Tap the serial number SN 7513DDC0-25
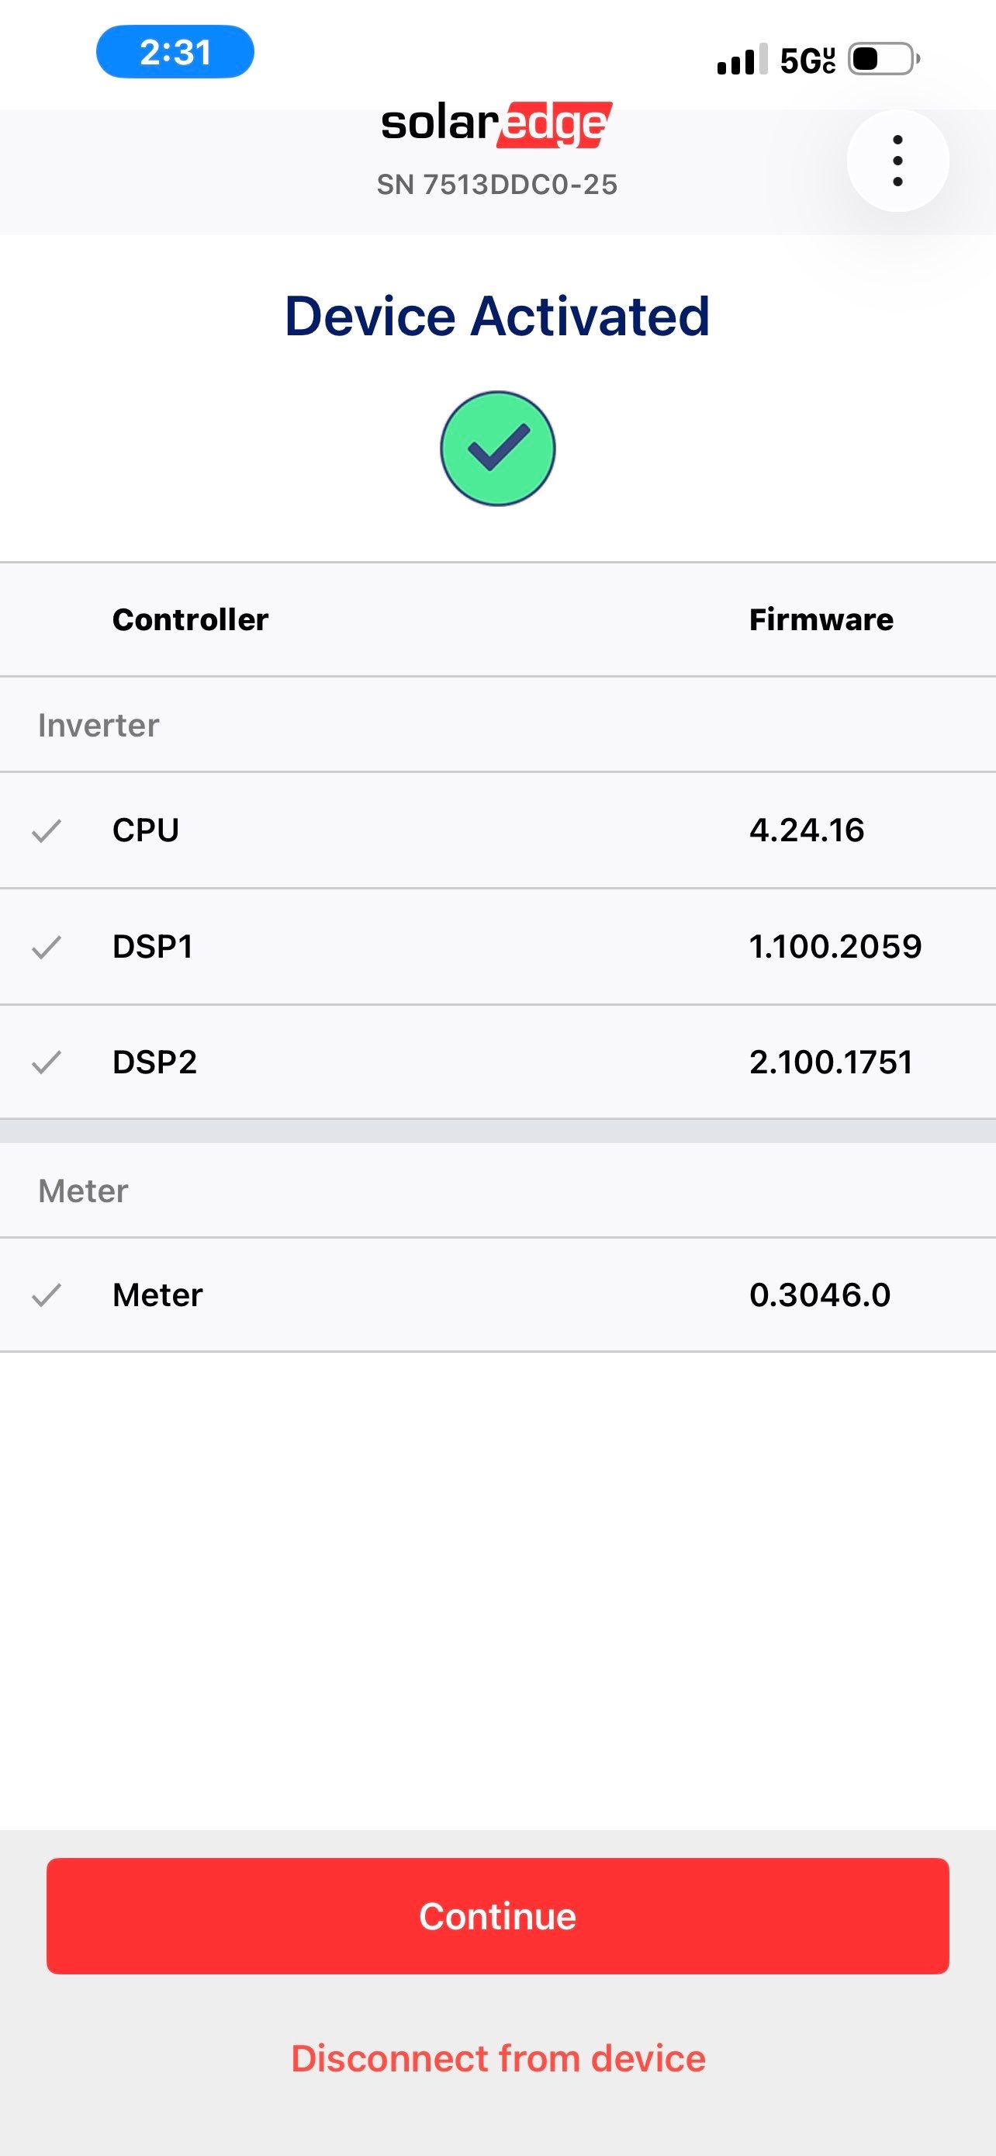The height and width of the screenshot is (2156, 996). (x=496, y=184)
